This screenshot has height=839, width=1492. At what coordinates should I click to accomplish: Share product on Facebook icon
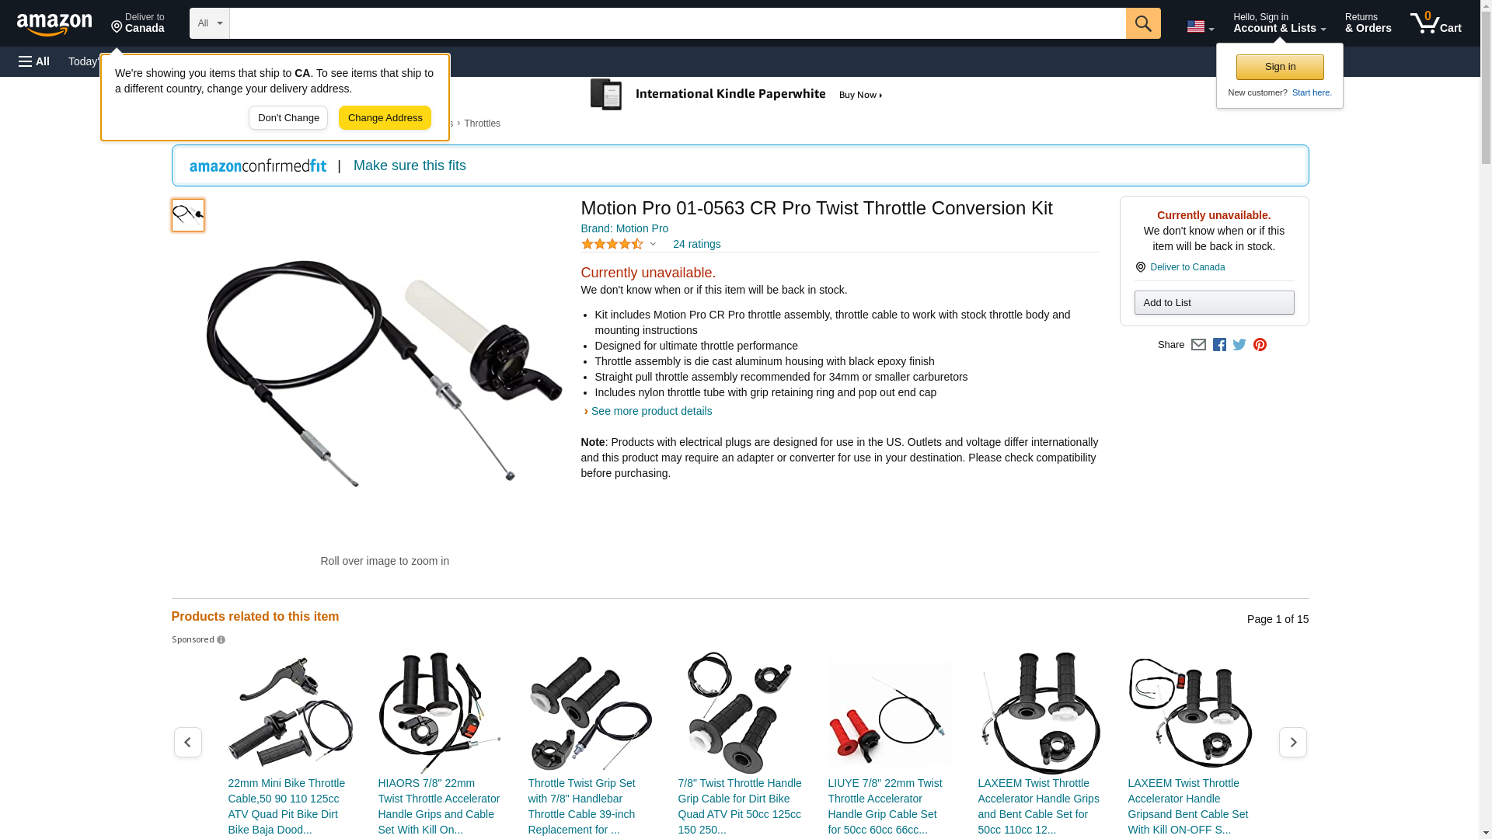coord(1219,345)
